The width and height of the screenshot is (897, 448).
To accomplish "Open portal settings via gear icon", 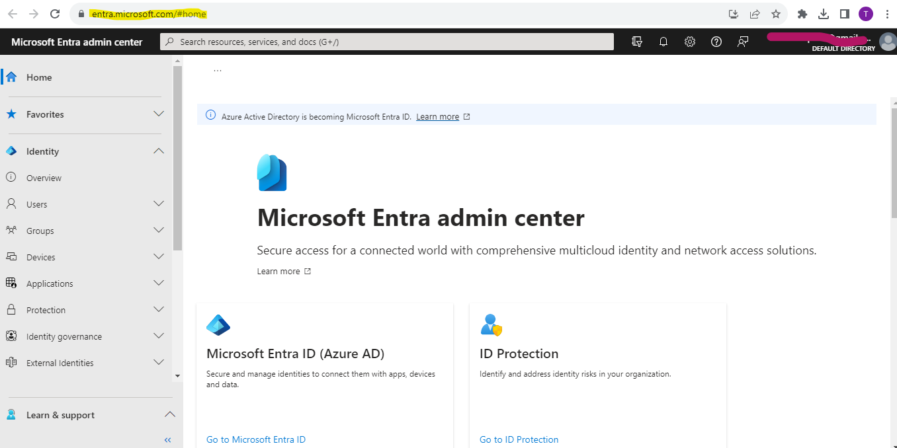I will [x=690, y=41].
